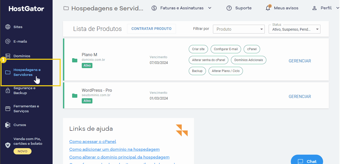Click the chat bubble icon

300,161
